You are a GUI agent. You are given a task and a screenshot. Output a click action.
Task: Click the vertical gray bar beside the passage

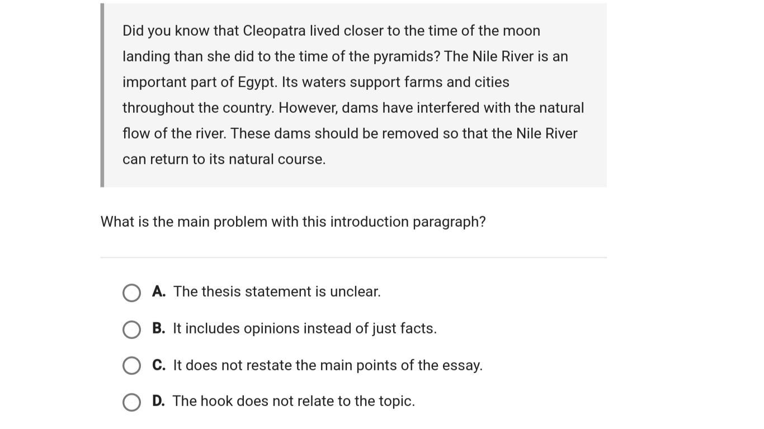[102, 95]
